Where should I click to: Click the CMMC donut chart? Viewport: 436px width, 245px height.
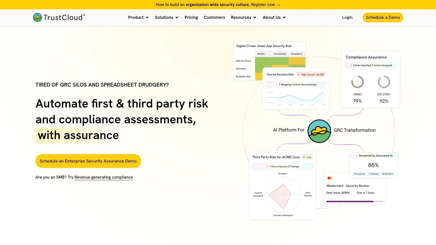click(x=357, y=82)
